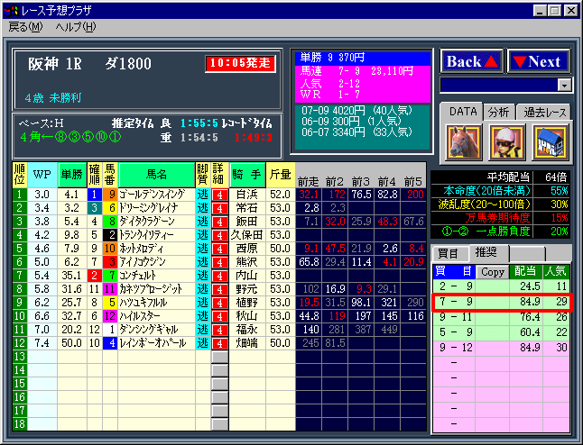583x445 pixels.
Task: Sort by the 単勝 column header
Action: 72,174
